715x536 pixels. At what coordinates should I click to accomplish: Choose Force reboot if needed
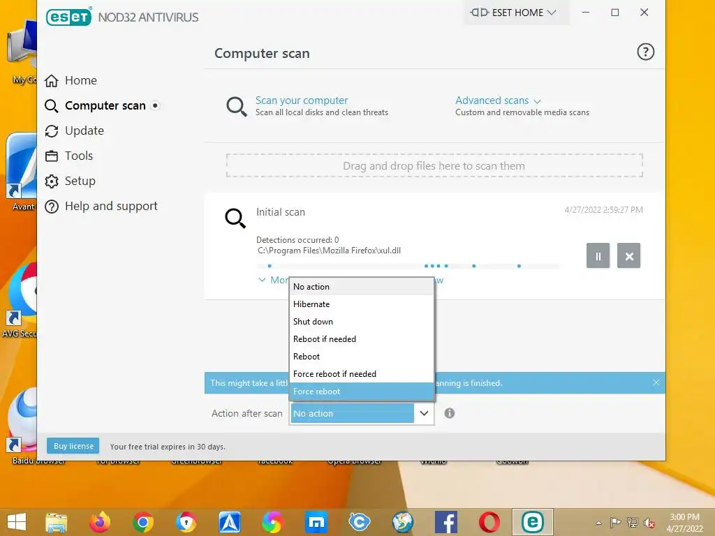point(362,374)
